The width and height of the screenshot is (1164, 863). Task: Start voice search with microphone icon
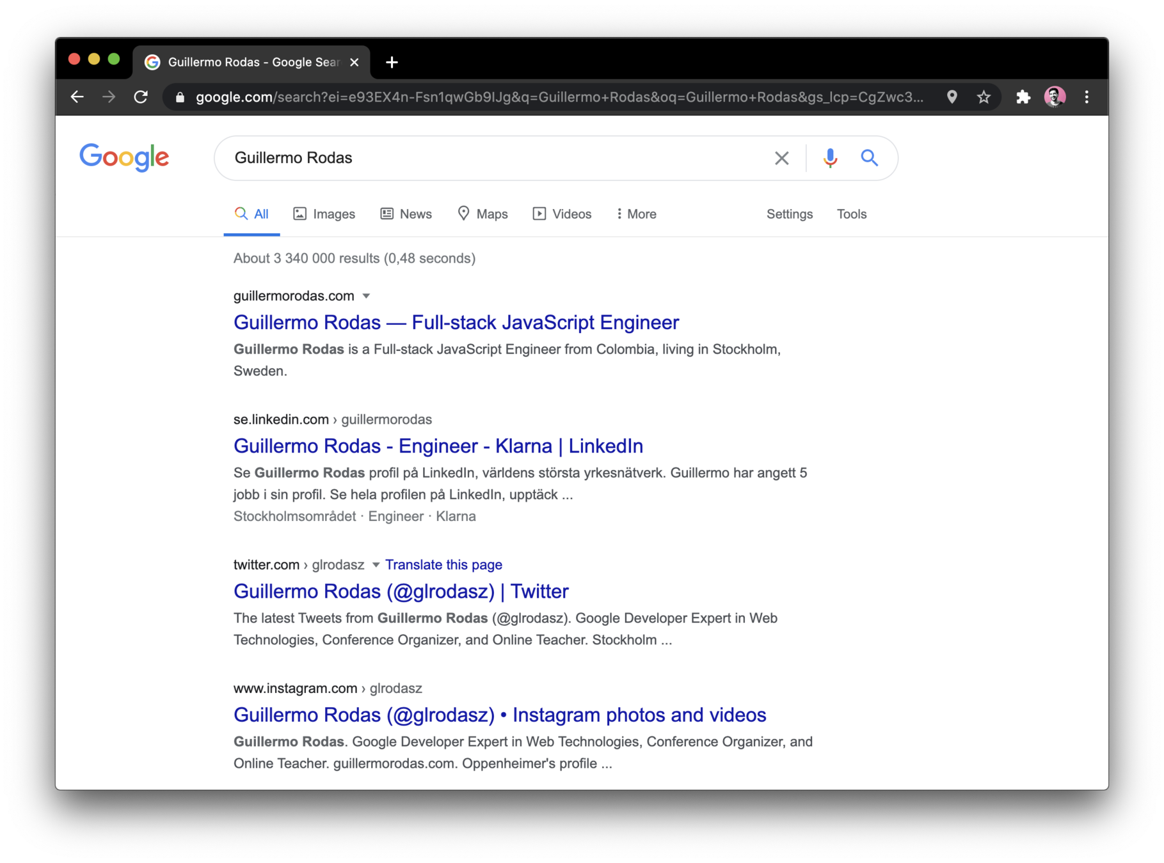click(830, 158)
